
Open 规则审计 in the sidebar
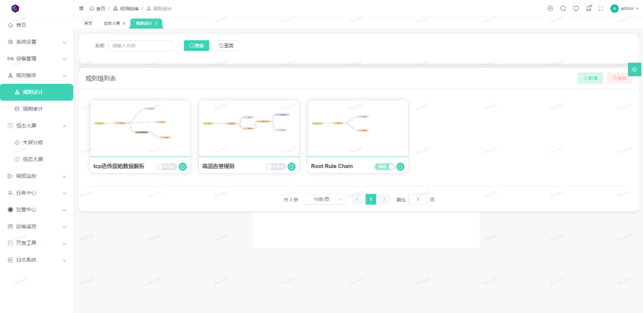(36, 109)
